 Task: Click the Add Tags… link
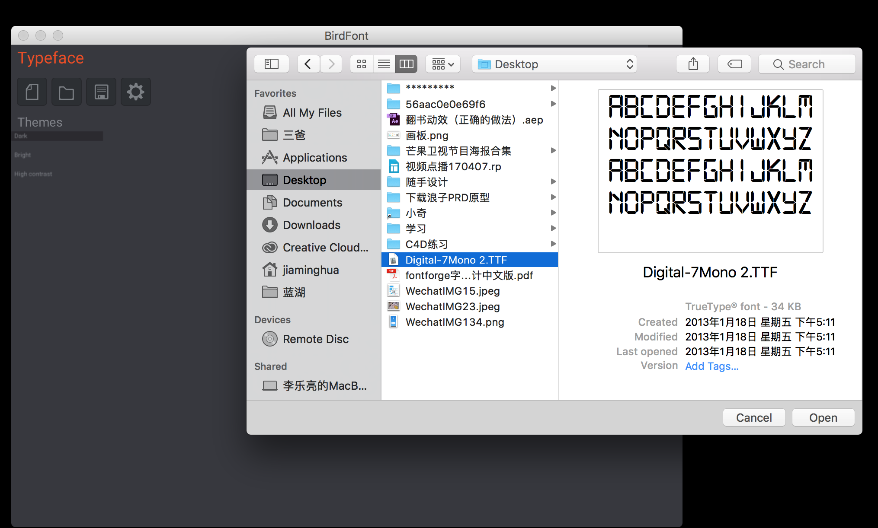pyautogui.click(x=712, y=366)
